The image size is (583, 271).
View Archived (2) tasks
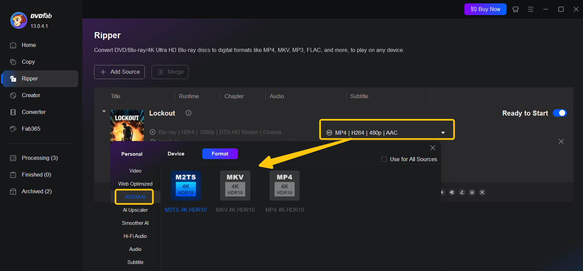point(40,192)
